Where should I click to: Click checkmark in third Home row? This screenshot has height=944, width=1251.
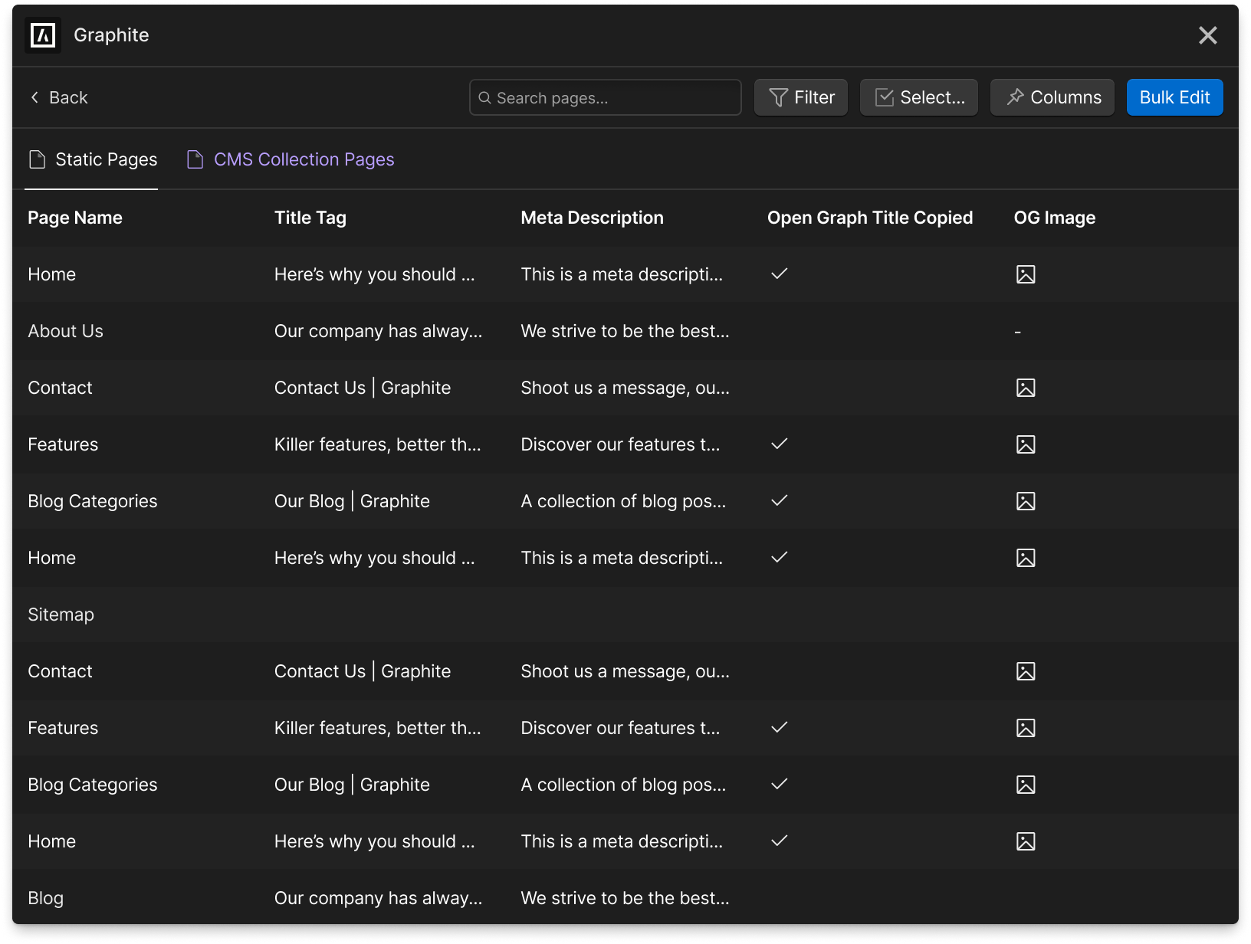pyautogui.click(x=780, y=841)
